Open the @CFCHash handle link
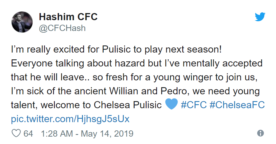This screenshot has width=276, height=144. 62,28
